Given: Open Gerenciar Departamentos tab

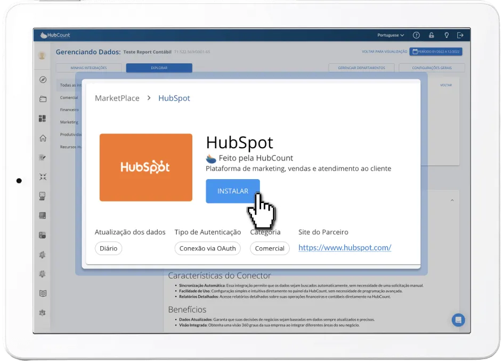Looking at the screenshot, I should tap(361, 68).
